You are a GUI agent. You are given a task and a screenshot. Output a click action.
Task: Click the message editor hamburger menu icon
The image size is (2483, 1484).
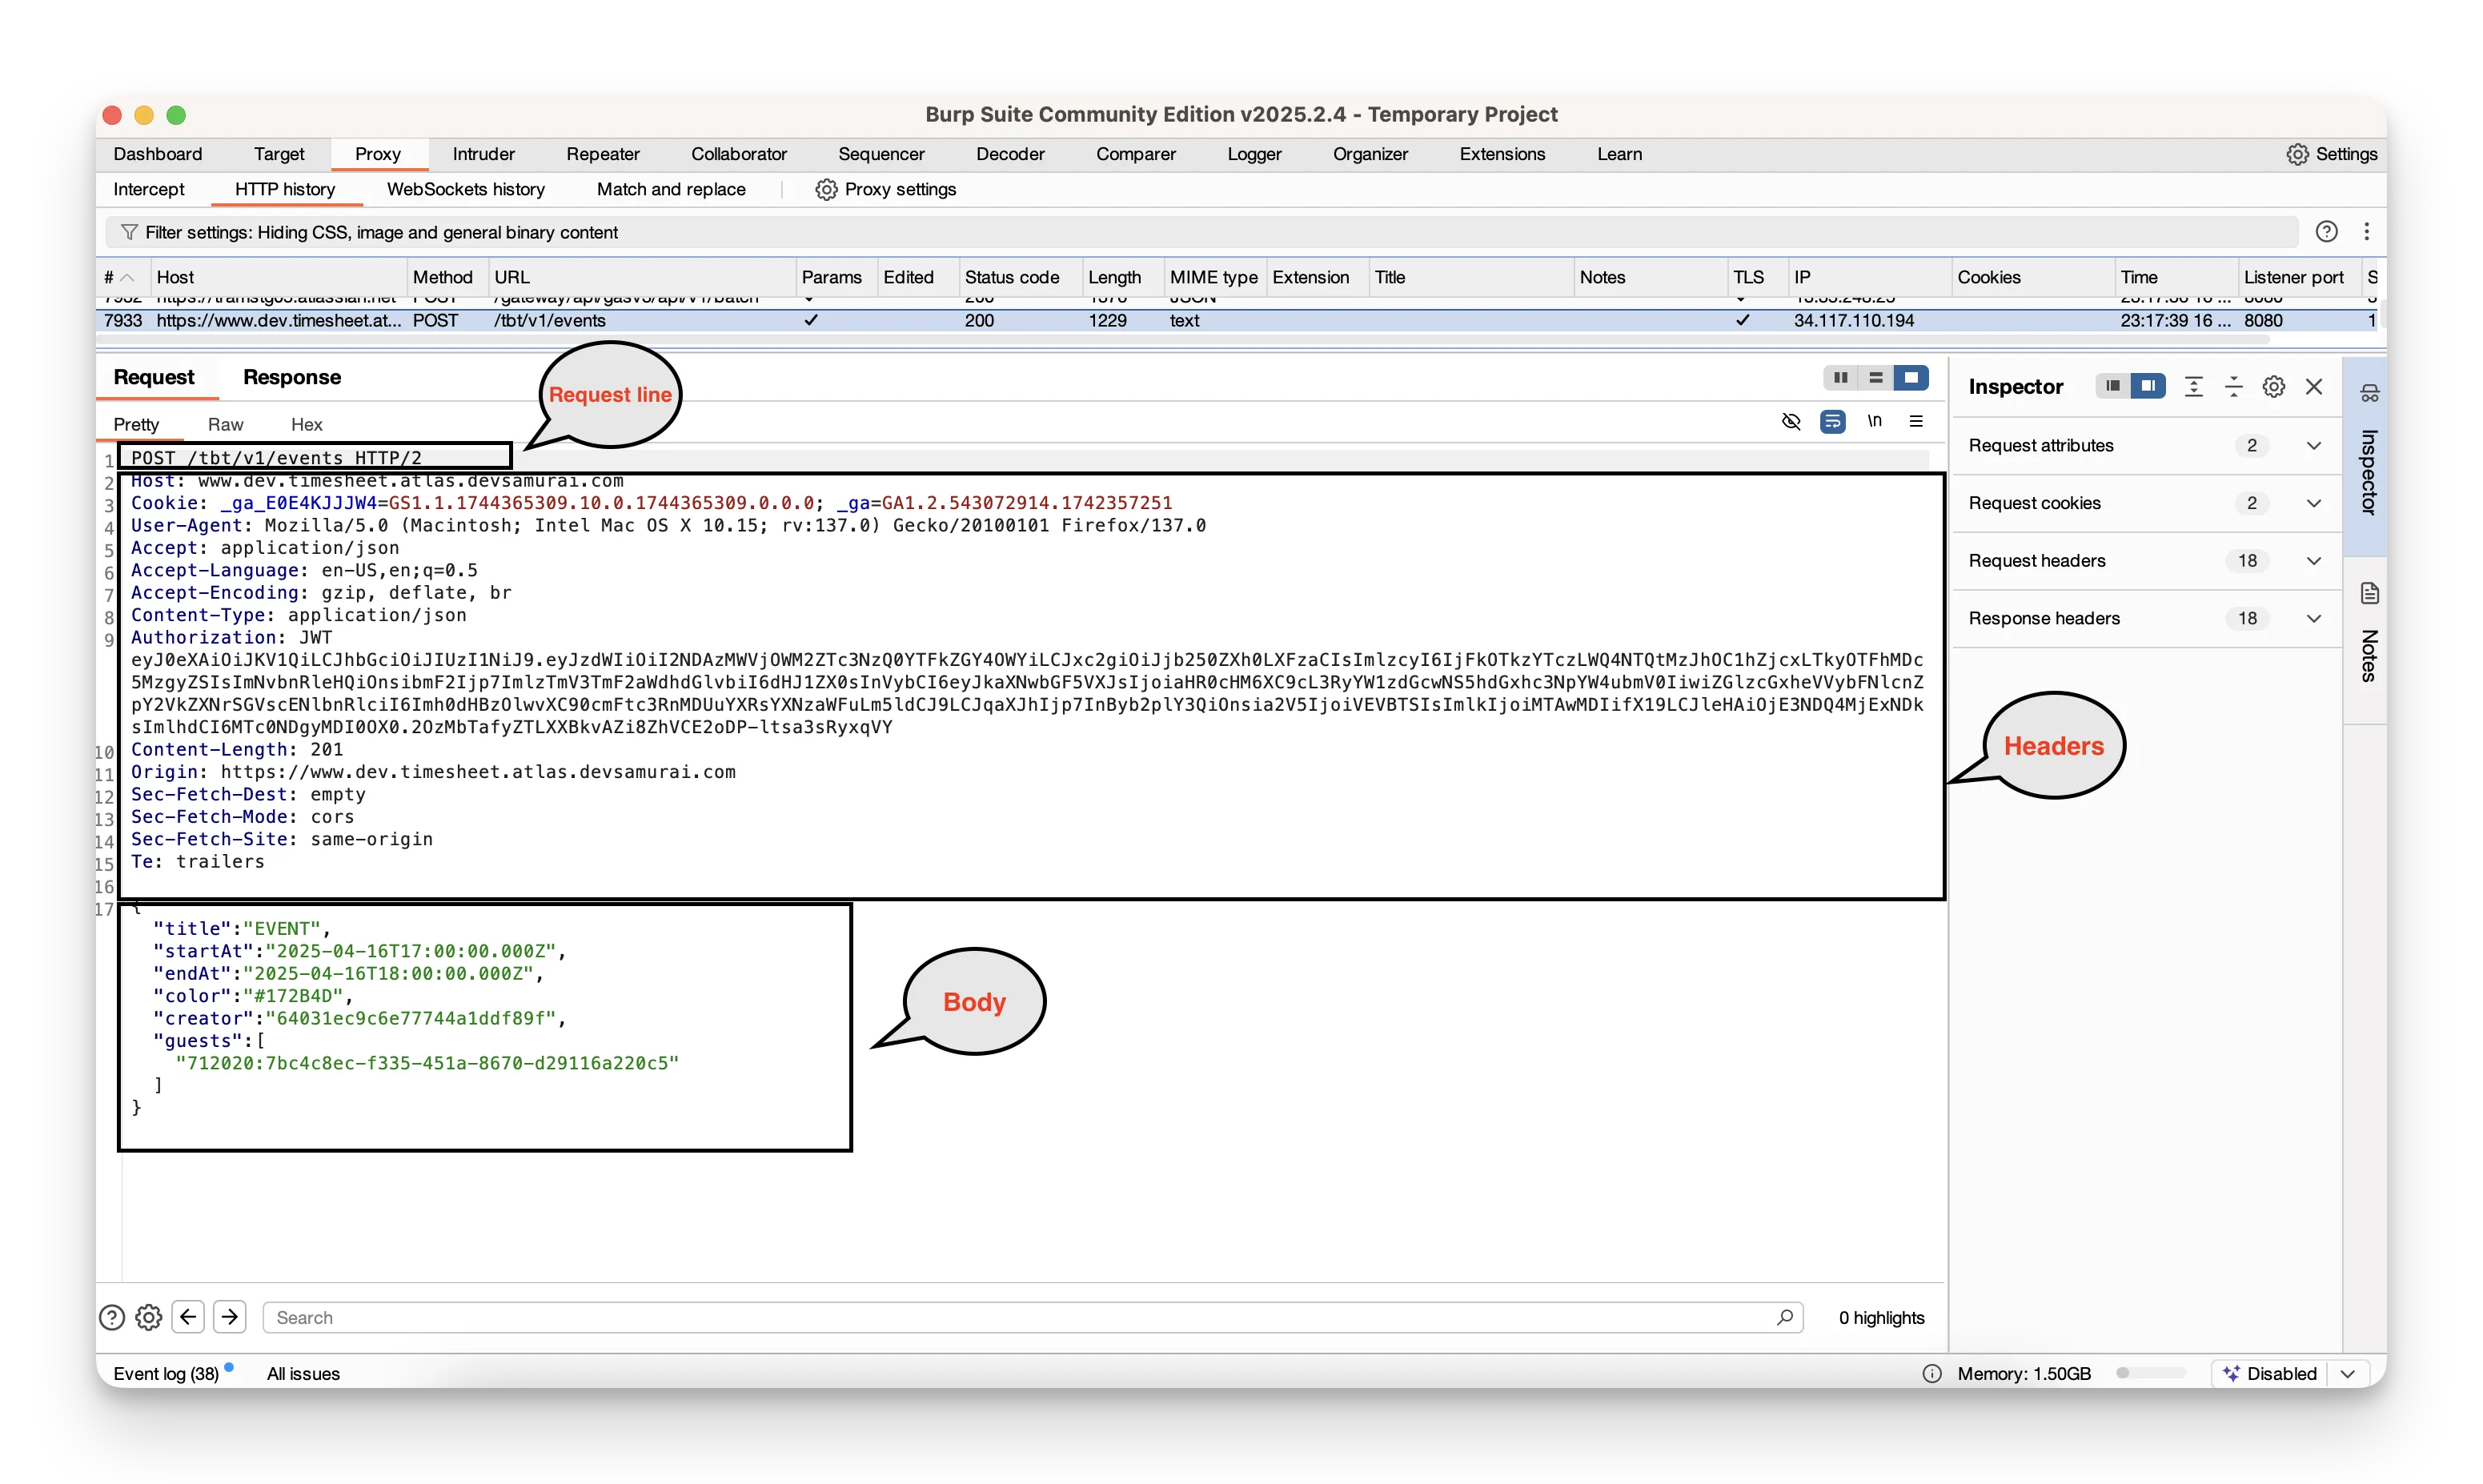[1915, 421]
